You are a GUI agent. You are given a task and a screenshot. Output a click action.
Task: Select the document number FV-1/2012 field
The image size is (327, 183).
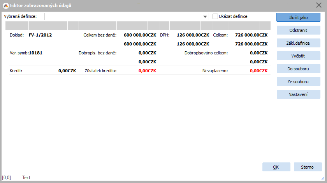coord(40,35)
